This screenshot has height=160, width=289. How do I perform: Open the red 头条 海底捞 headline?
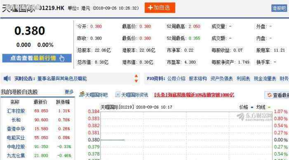194,95
